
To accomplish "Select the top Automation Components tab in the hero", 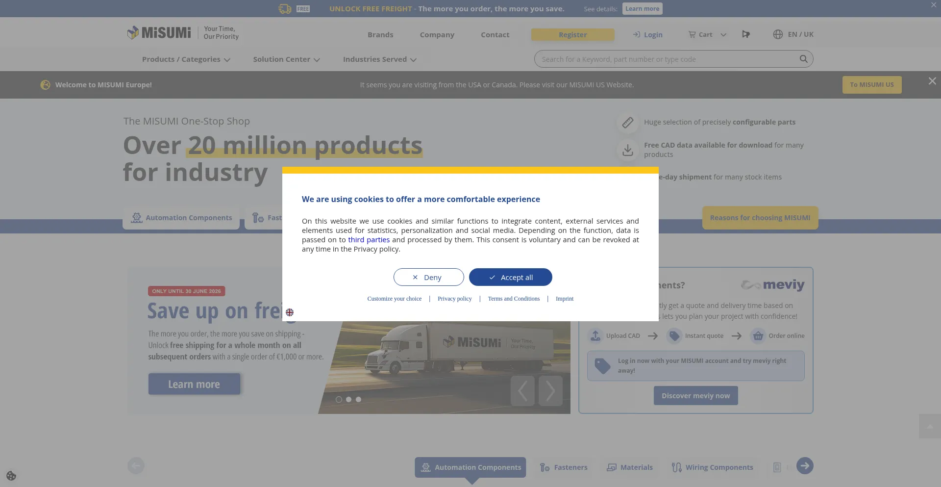I will tap(181, 218).
